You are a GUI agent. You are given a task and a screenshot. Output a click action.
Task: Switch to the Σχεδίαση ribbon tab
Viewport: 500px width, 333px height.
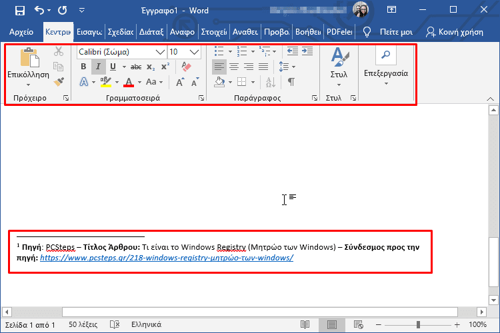(121, 32)
